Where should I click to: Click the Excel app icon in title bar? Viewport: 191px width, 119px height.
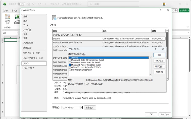(x=5, y=4)
